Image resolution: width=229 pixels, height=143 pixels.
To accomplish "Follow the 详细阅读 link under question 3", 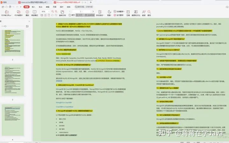I will point(59,81).
